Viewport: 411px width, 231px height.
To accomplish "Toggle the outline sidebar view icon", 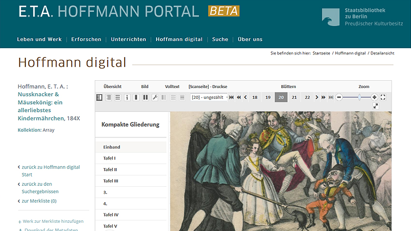I will pyautogui.click(x=99, y=97).
